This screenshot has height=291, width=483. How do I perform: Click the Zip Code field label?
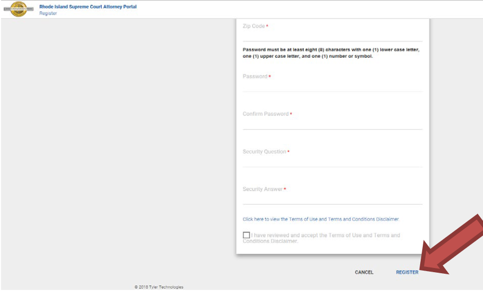[254, 26]
